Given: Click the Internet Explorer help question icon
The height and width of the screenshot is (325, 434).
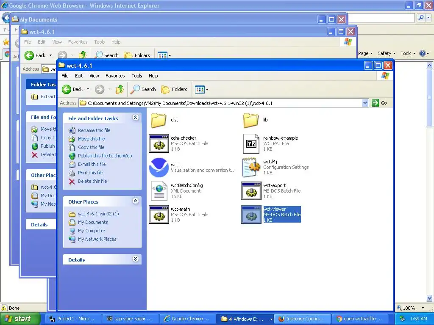Looking at the screenshot, I should (x=423, y=53).
